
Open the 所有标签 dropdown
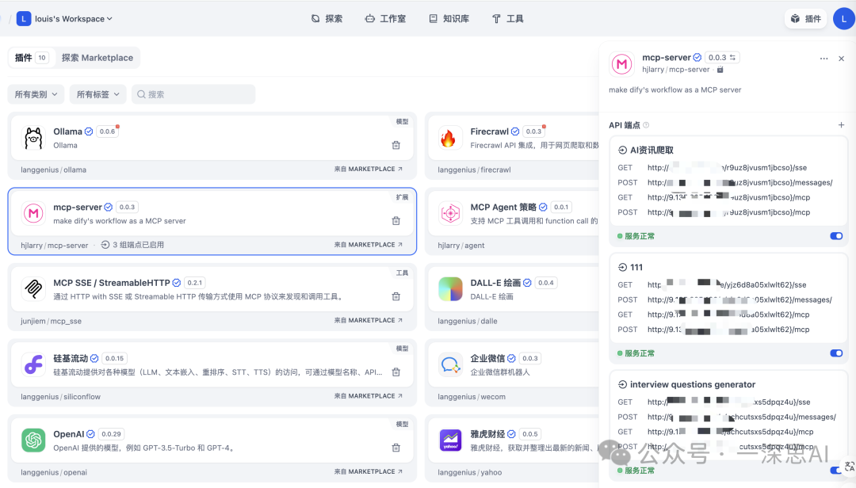(98, 93)
